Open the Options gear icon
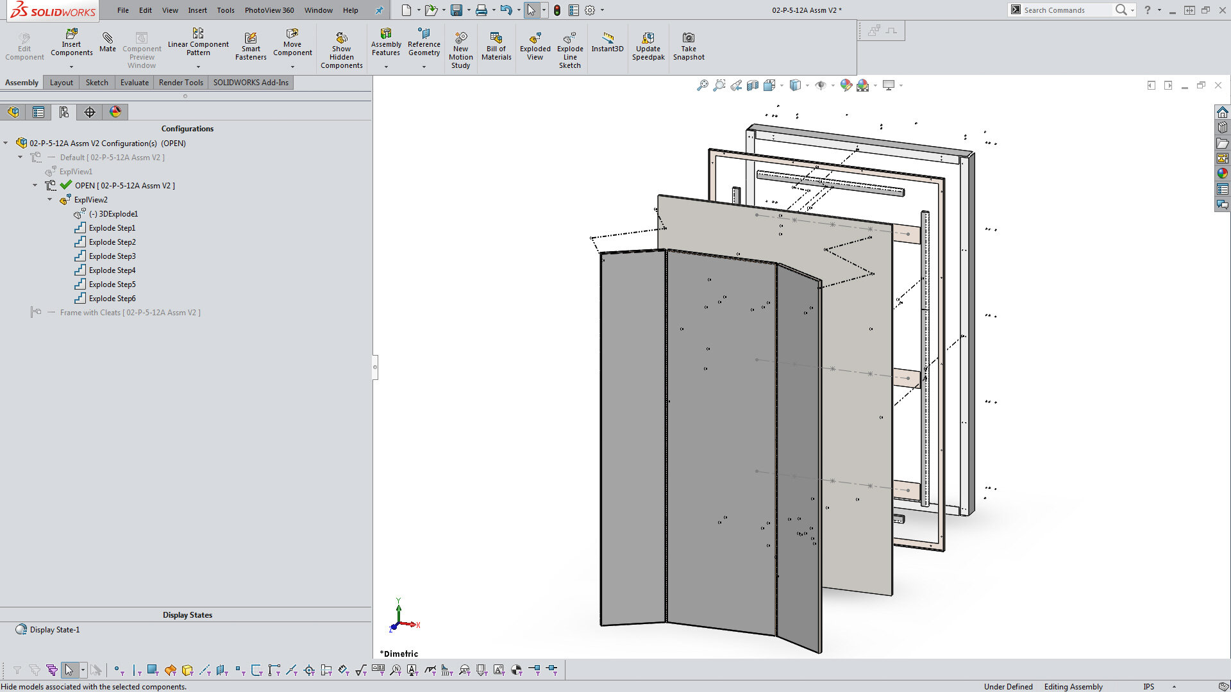1231x692 pixels. pyautogui.click(x=590, y=10)
